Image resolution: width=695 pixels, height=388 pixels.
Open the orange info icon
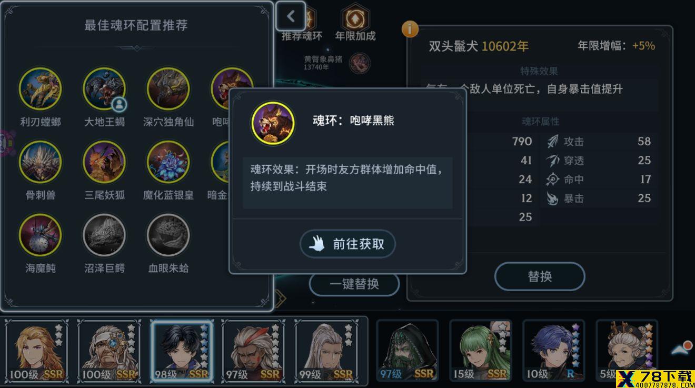(410, 28)
